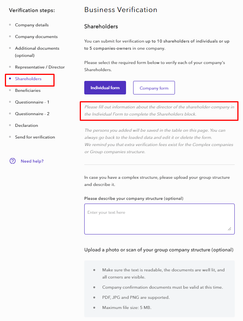Click the active Shareholders step bullet dot
Screen dimensions: 243x321
point(10,79)
